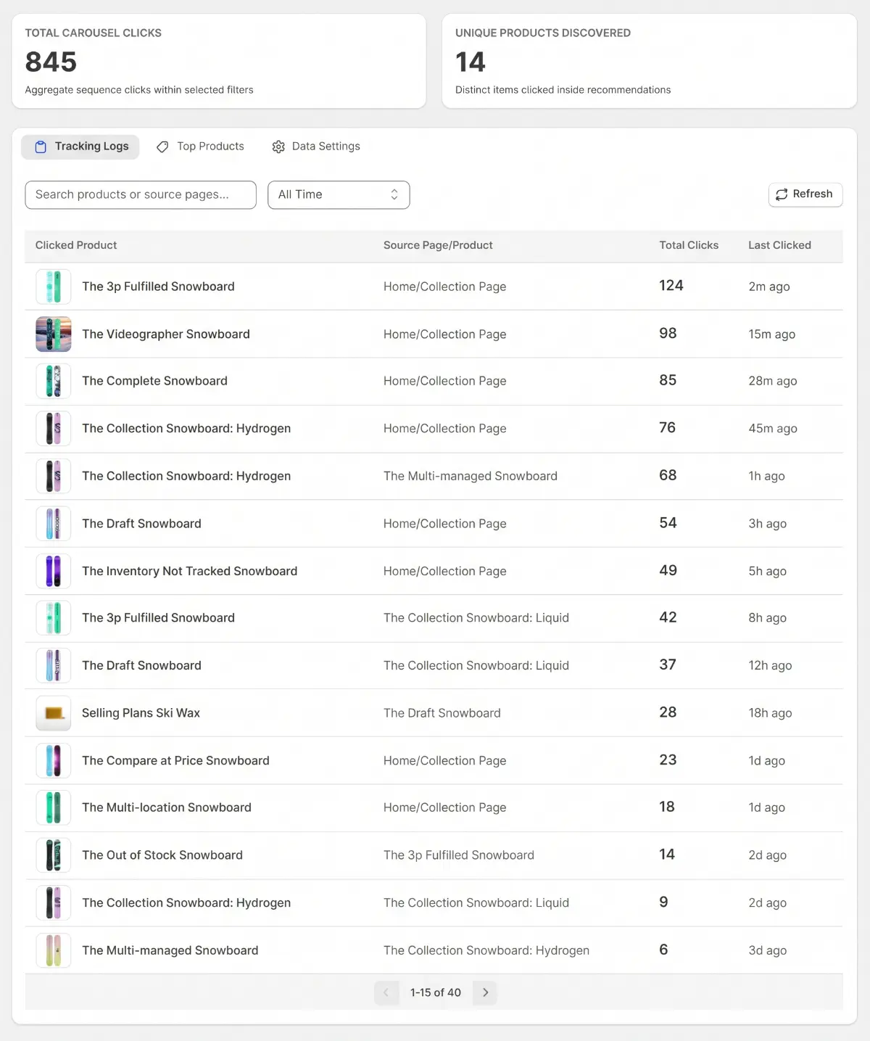Select The Videographer Snowboard product name

(166, 334)
